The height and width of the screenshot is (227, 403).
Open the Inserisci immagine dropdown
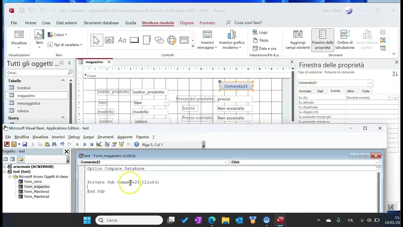[x=207, y=40]
